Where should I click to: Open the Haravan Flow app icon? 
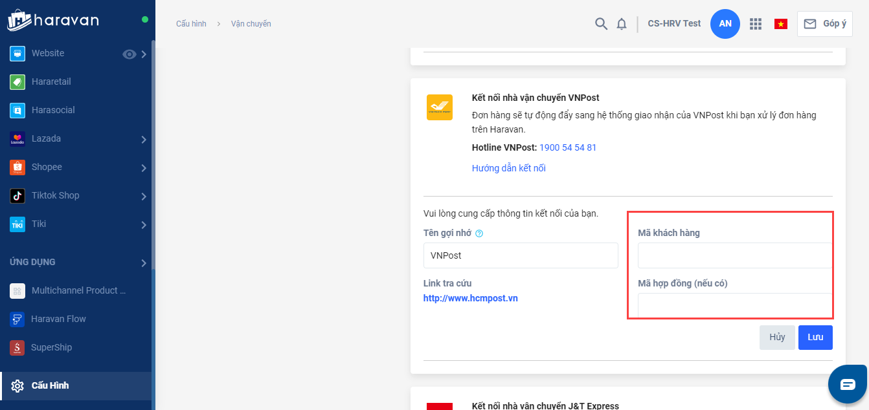point(17,319)
